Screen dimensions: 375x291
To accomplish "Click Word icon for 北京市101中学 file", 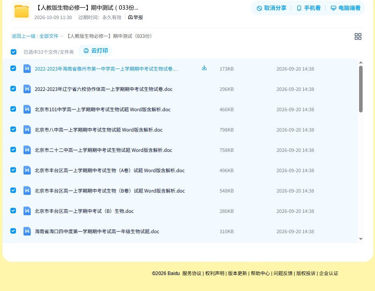I will 27,109.
